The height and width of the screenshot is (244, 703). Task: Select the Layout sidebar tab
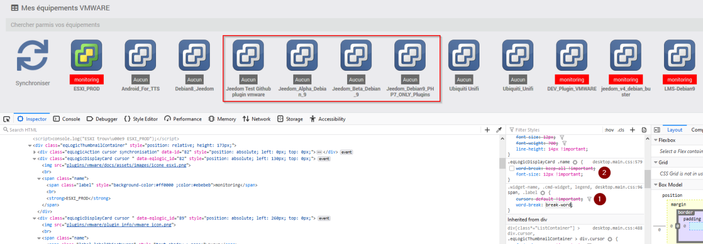(x=674, y=130)
